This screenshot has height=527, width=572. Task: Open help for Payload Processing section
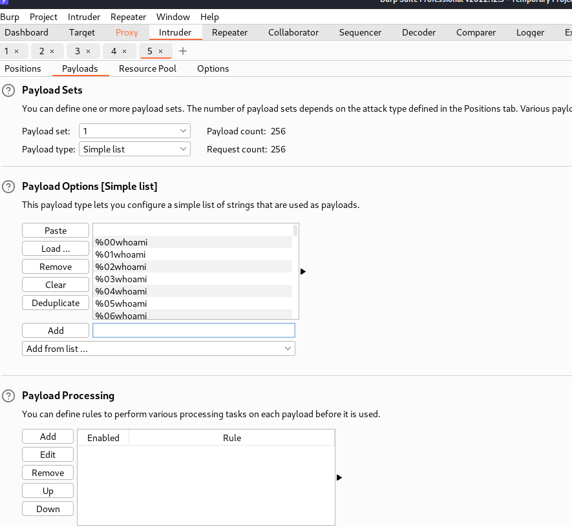pos(8,396)
